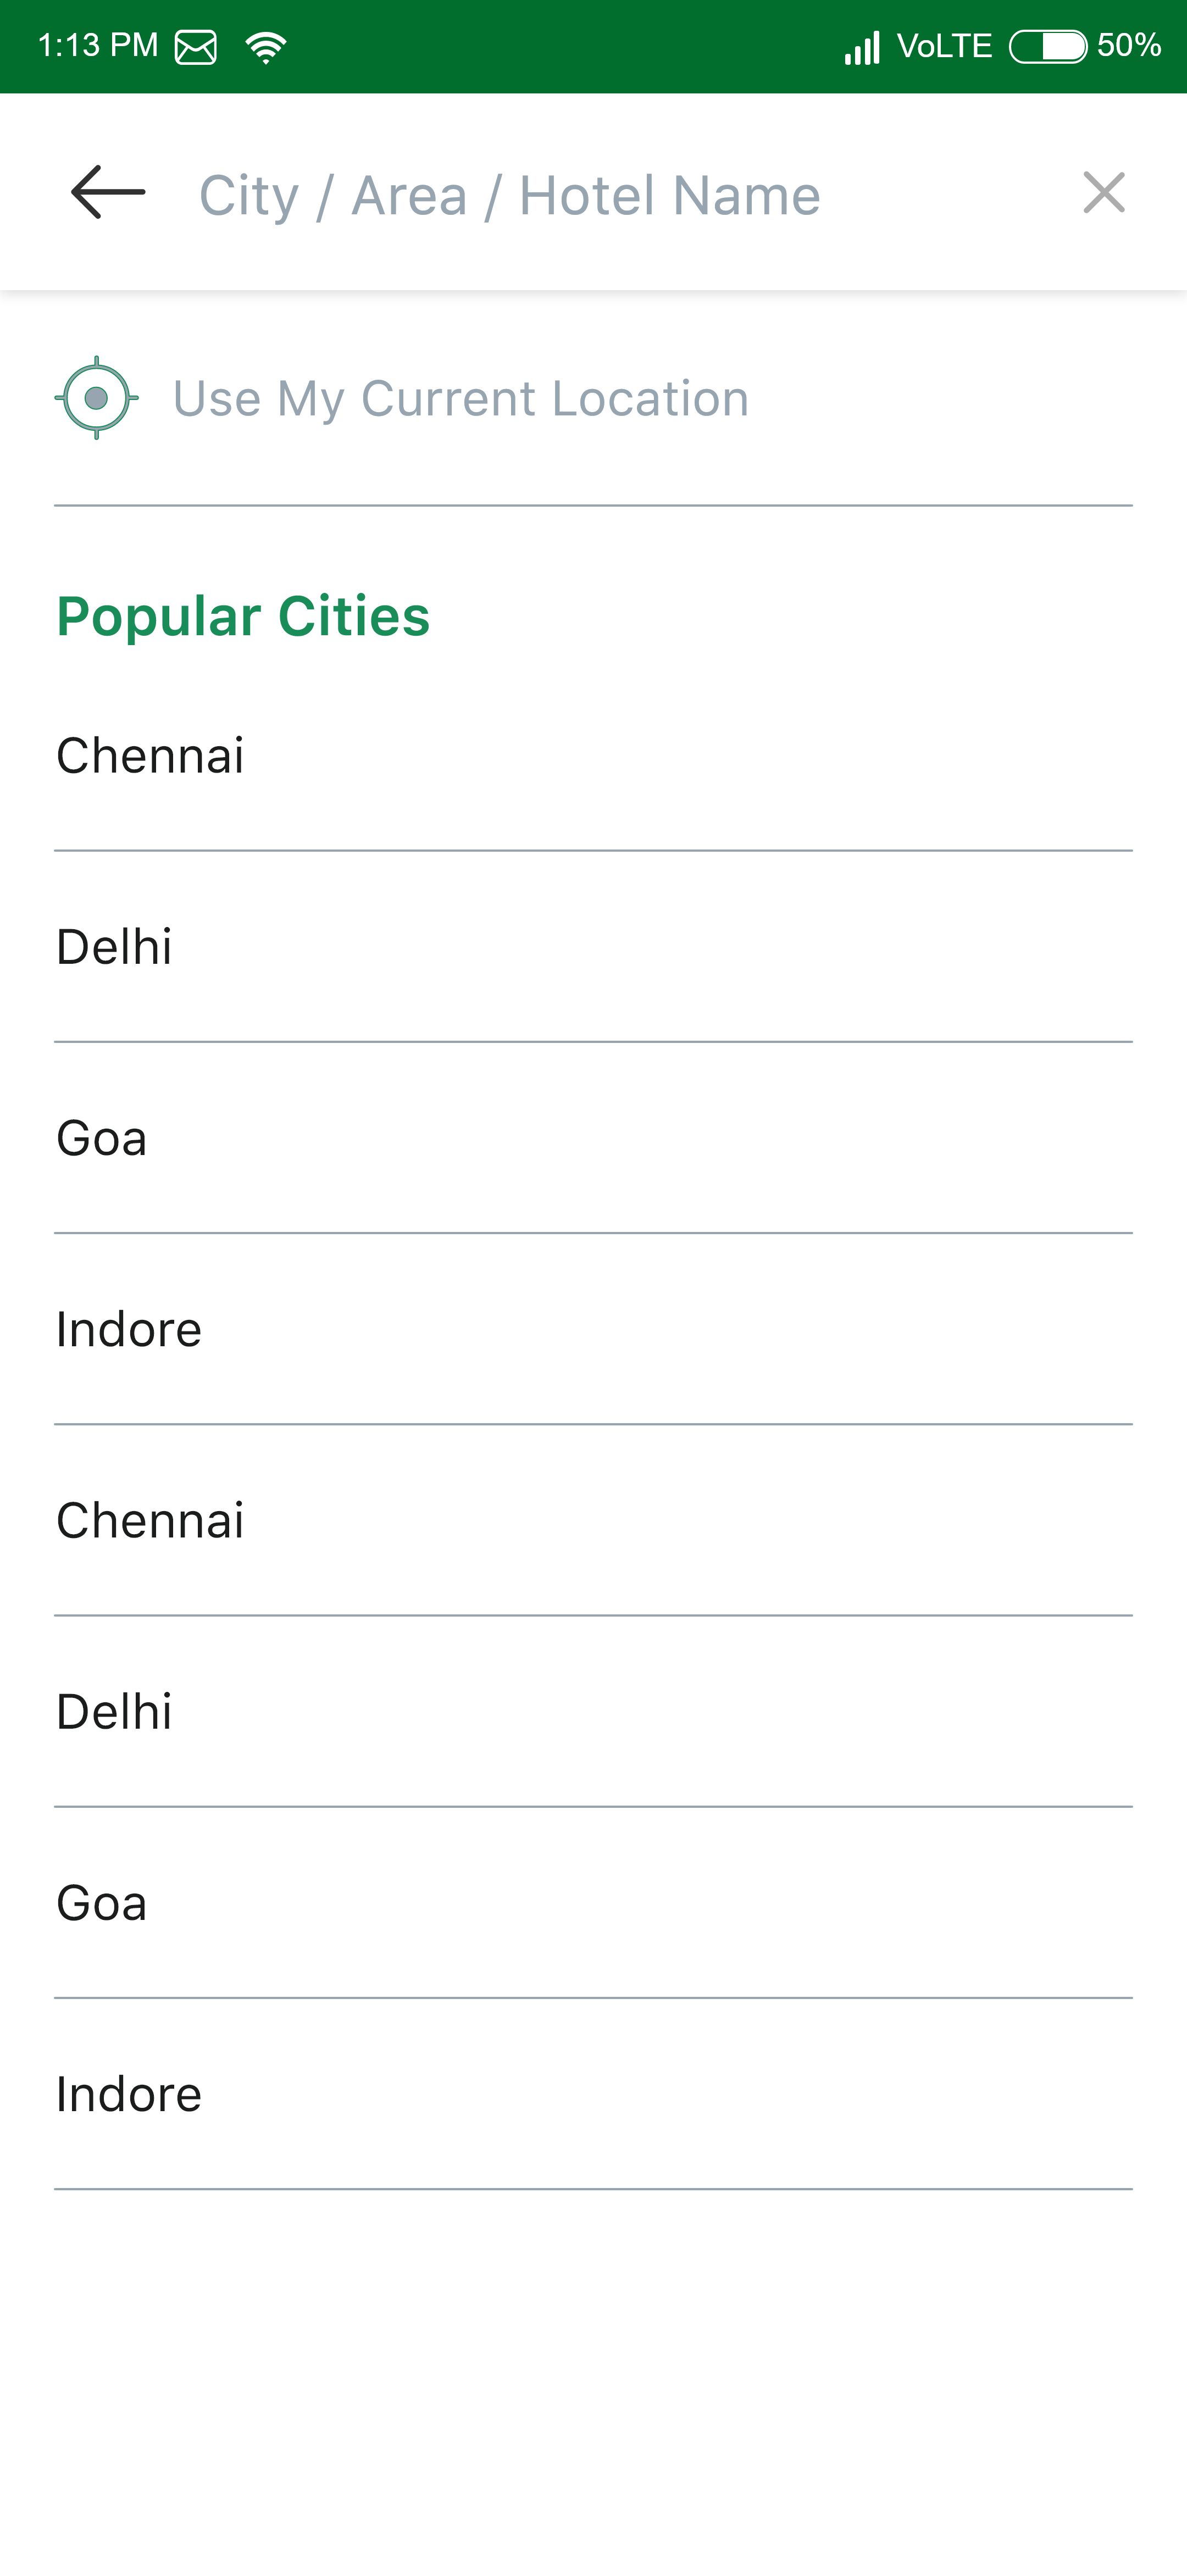Tap the VoLTE indicator in status bar
Image resolution: width=1187 pixels, height=2576 pixels.
point(944,46)
